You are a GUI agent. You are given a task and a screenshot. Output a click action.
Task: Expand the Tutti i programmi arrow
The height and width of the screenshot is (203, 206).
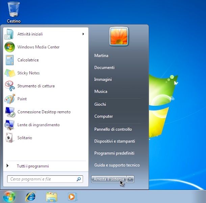click(7, 166)
